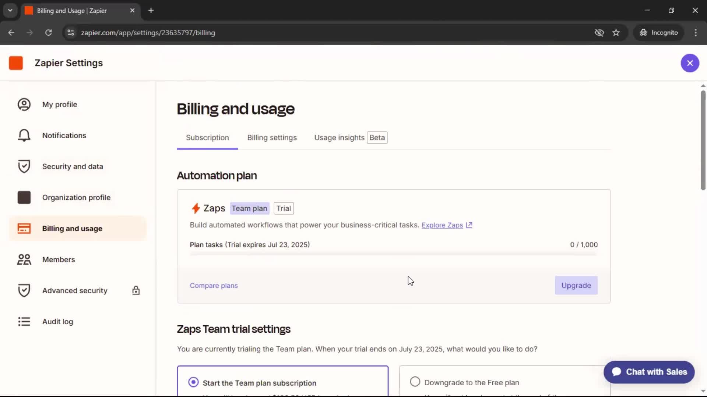This screenshot has width=707, height=397.
Task: Click the My profile avatar icon
Action: pyautogui.click(x=24, y=104)
